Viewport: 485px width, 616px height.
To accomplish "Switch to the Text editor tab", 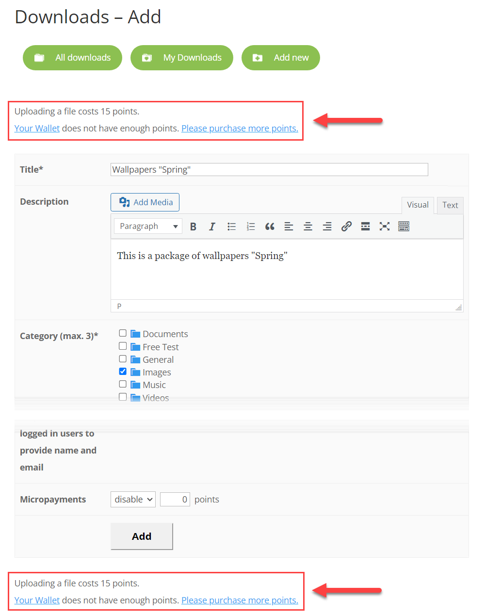I will (x=450, y=206).
